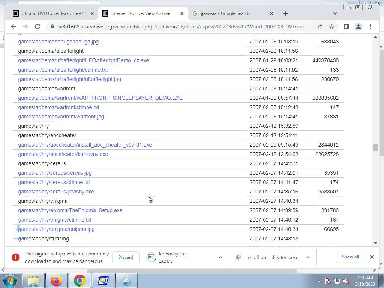Open cereus/ctimne.txt link

pos(54,182)
